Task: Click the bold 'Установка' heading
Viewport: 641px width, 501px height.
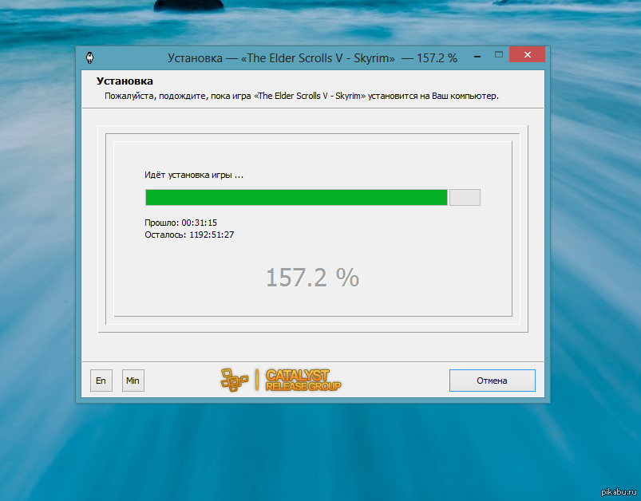Action: pyautogui.click(x=125, y=81)
